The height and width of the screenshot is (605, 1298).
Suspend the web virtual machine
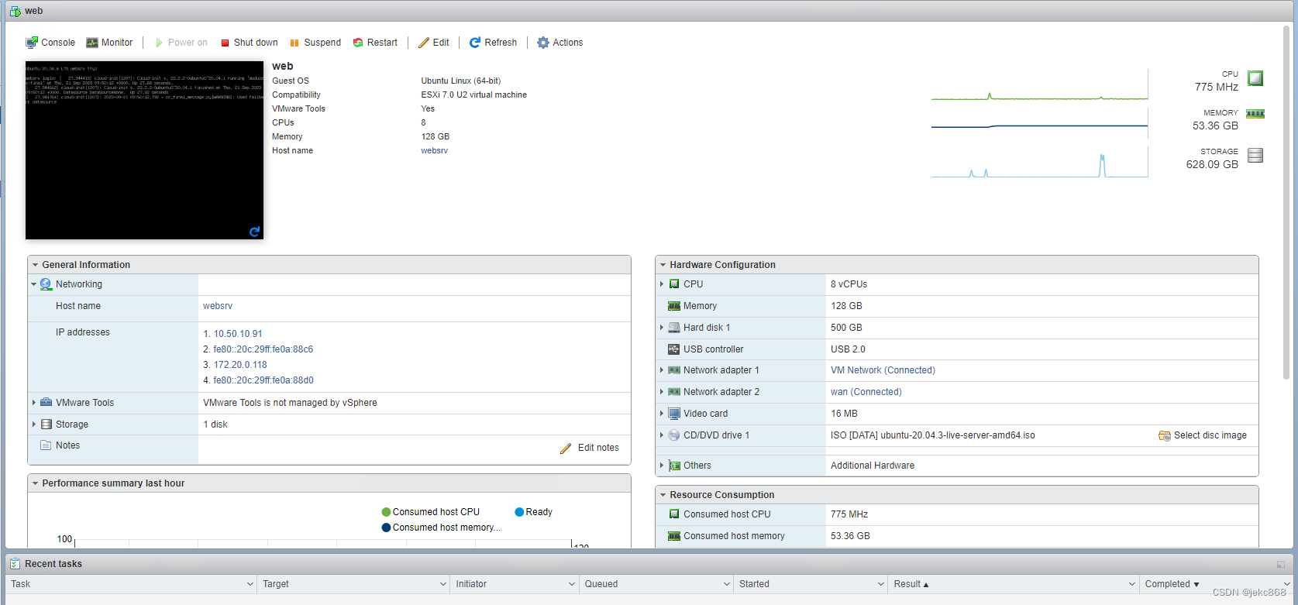[x=315, y=43]
